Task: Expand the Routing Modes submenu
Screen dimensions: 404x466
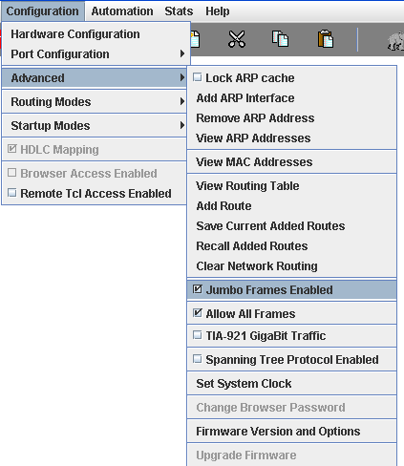Action: click(x=95, y=102)
